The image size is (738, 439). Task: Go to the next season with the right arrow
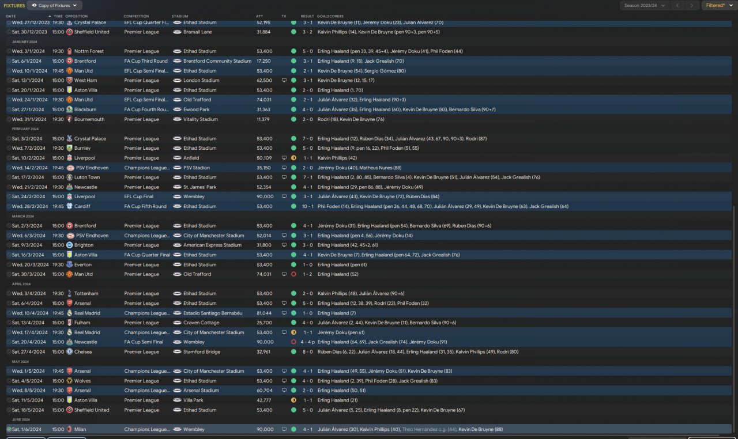coord(692,5)
